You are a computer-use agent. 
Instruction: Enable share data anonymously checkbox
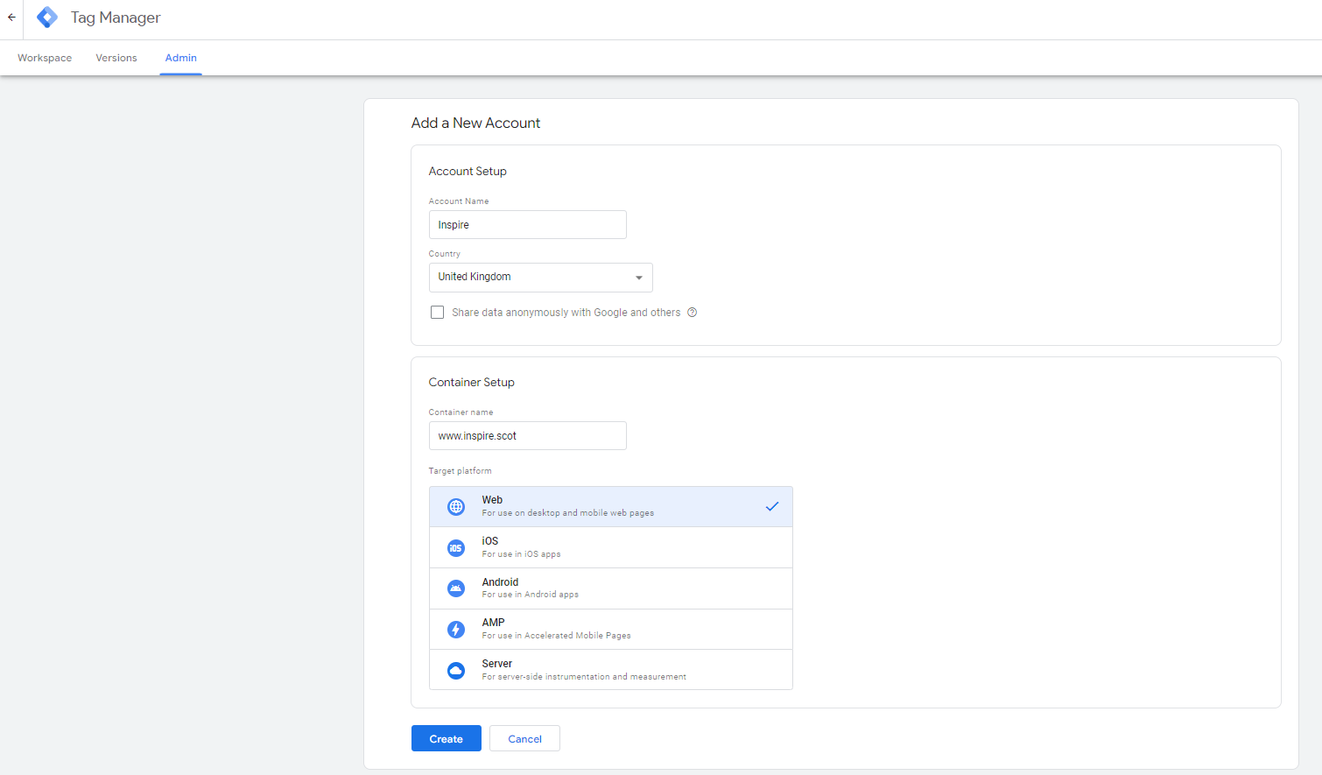[437, 313]
